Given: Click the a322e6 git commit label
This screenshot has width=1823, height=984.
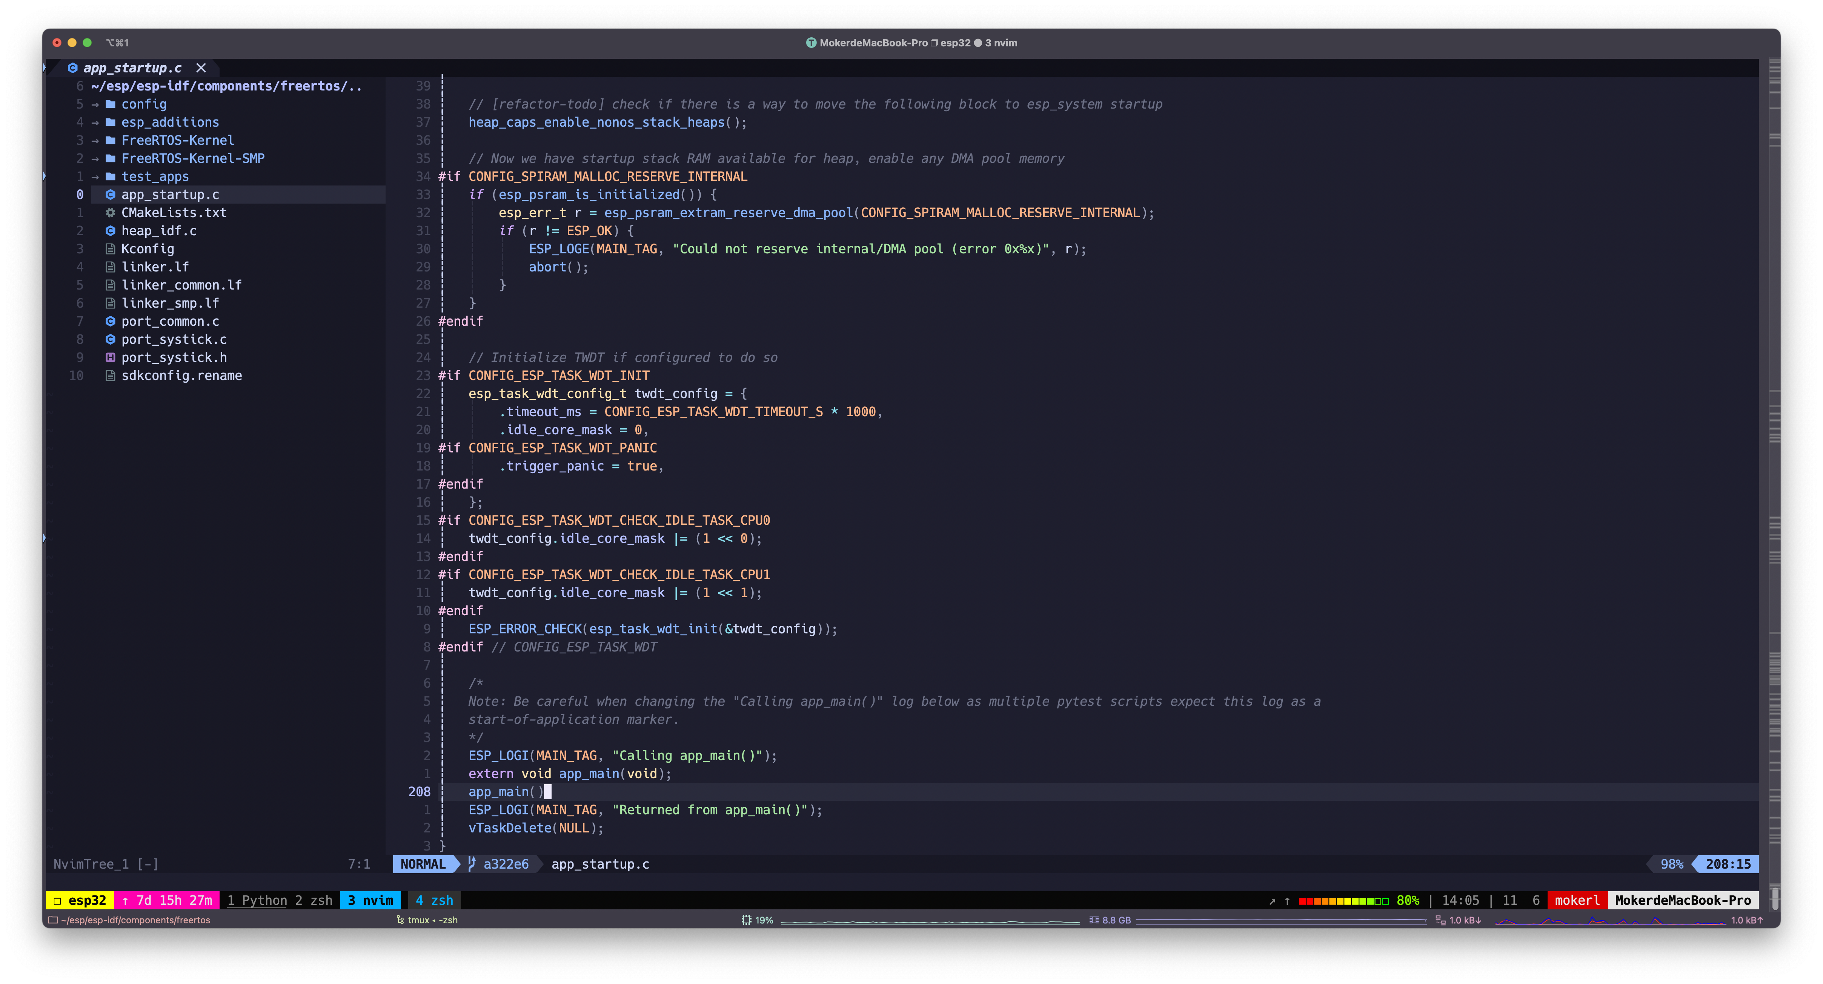Looking at the screenshot, I should [x=505, y=864].
